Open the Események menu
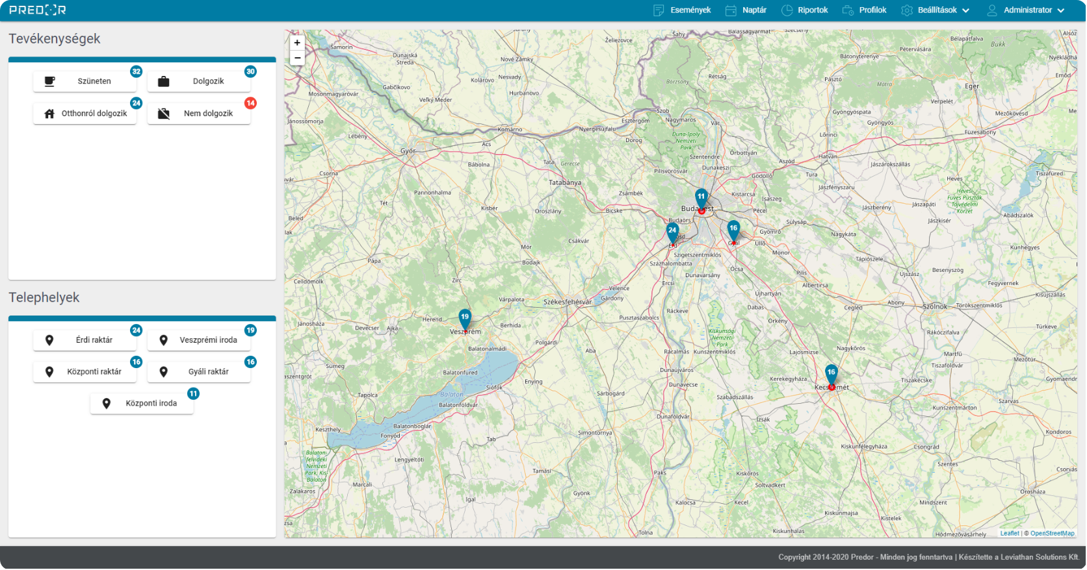Image resolution: width=1087 pixels, height=570 pixels. click(682, 10)
